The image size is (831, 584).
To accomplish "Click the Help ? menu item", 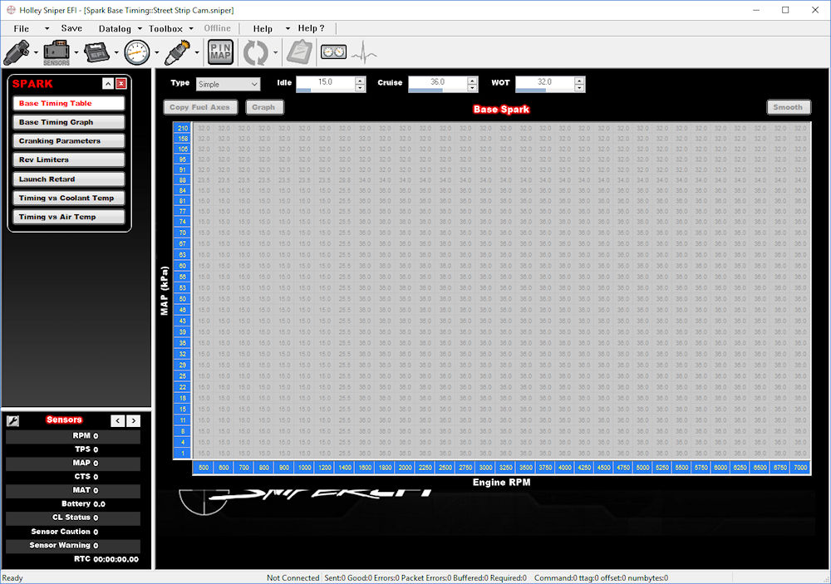I will pos(311,28).
